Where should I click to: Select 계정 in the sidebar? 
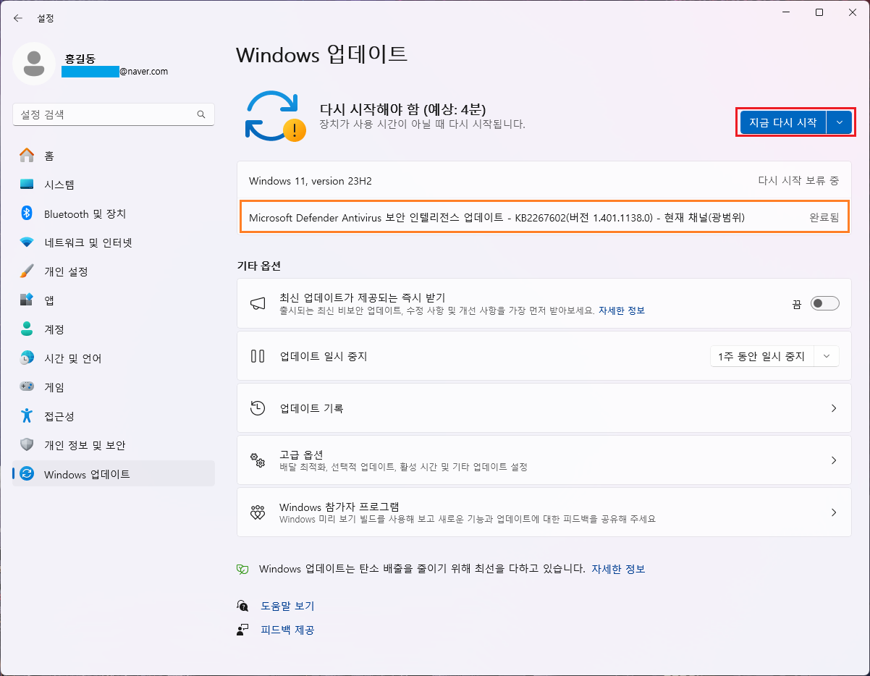114,329
